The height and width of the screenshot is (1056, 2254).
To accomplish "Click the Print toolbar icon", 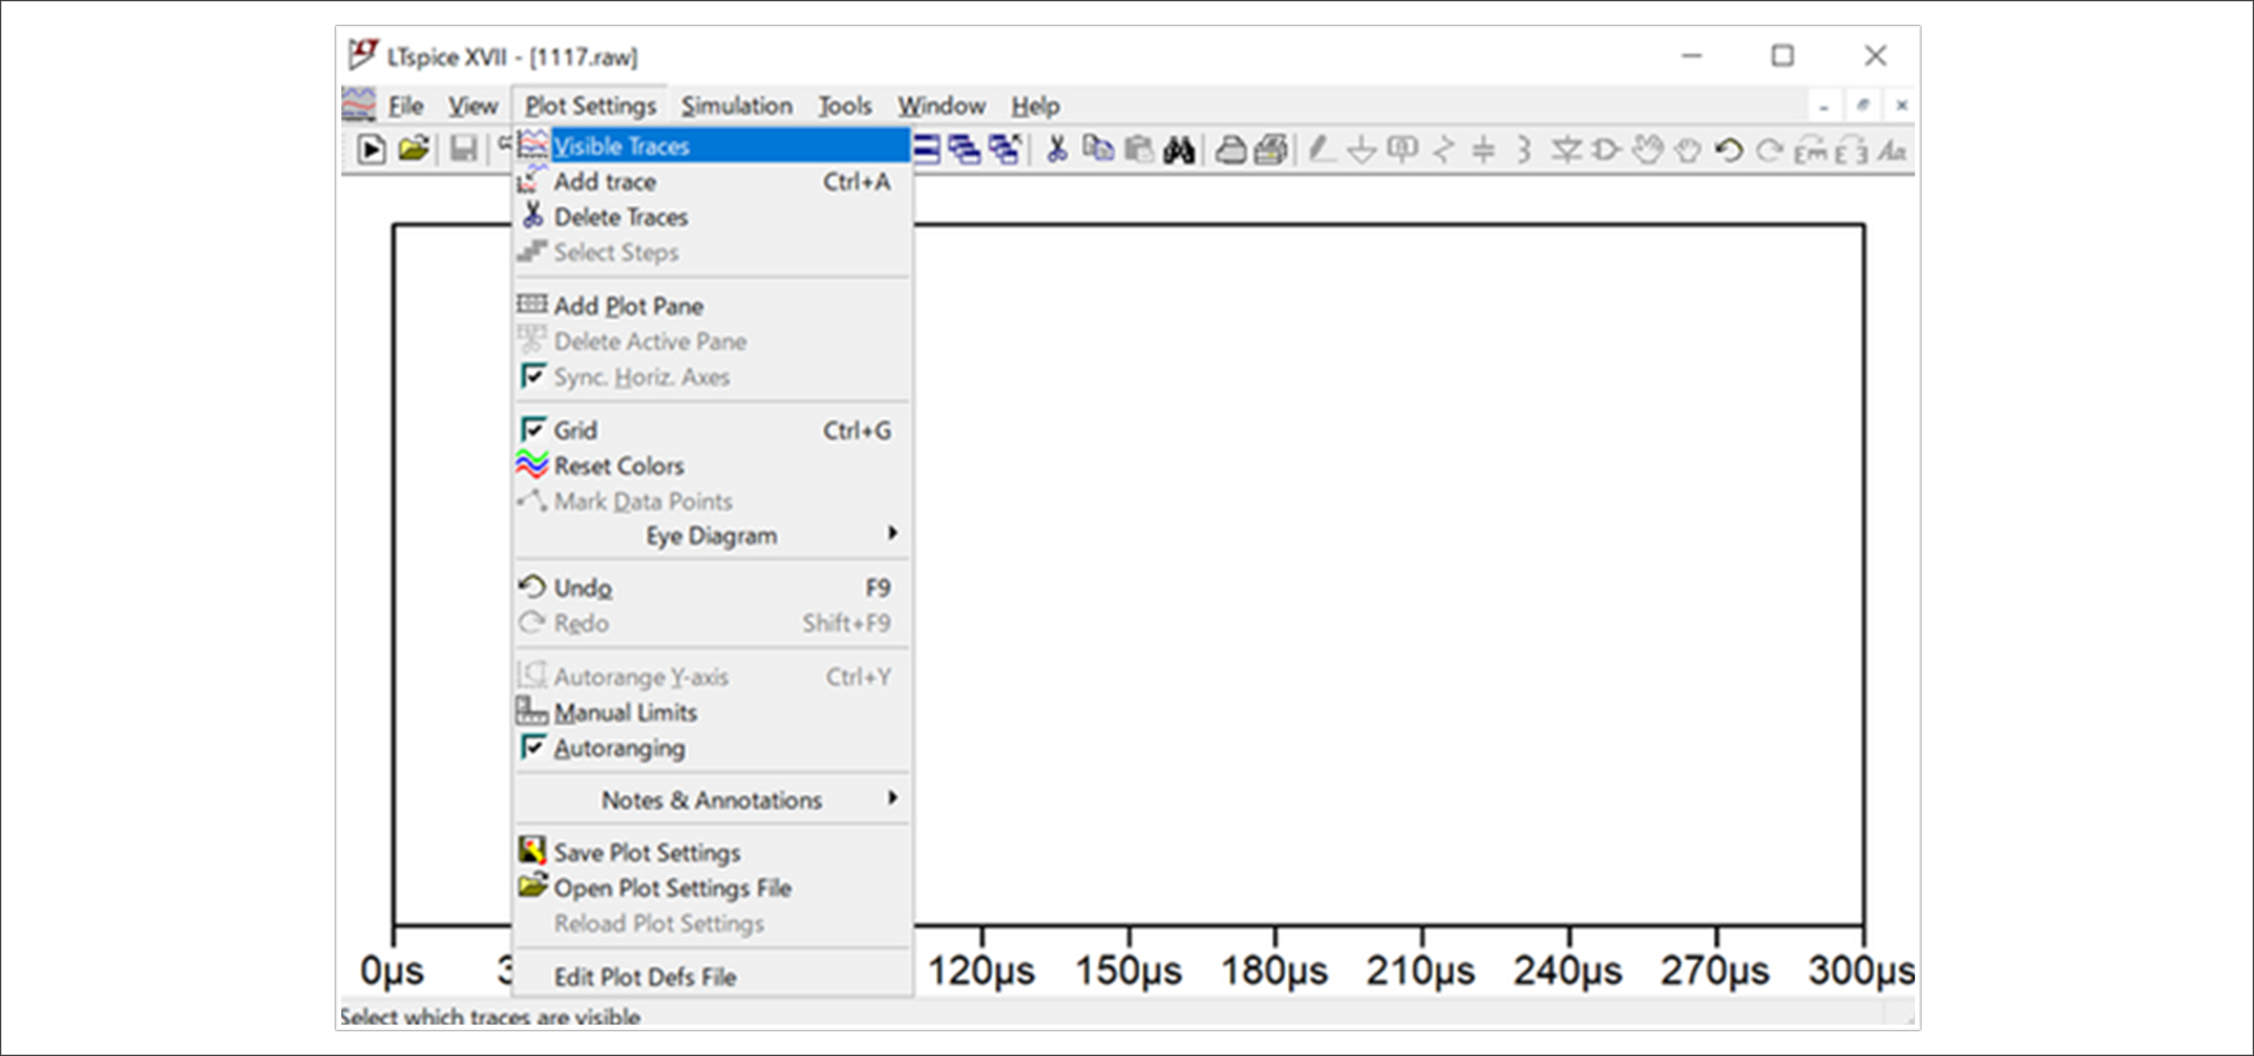I will pos(1270,149).
